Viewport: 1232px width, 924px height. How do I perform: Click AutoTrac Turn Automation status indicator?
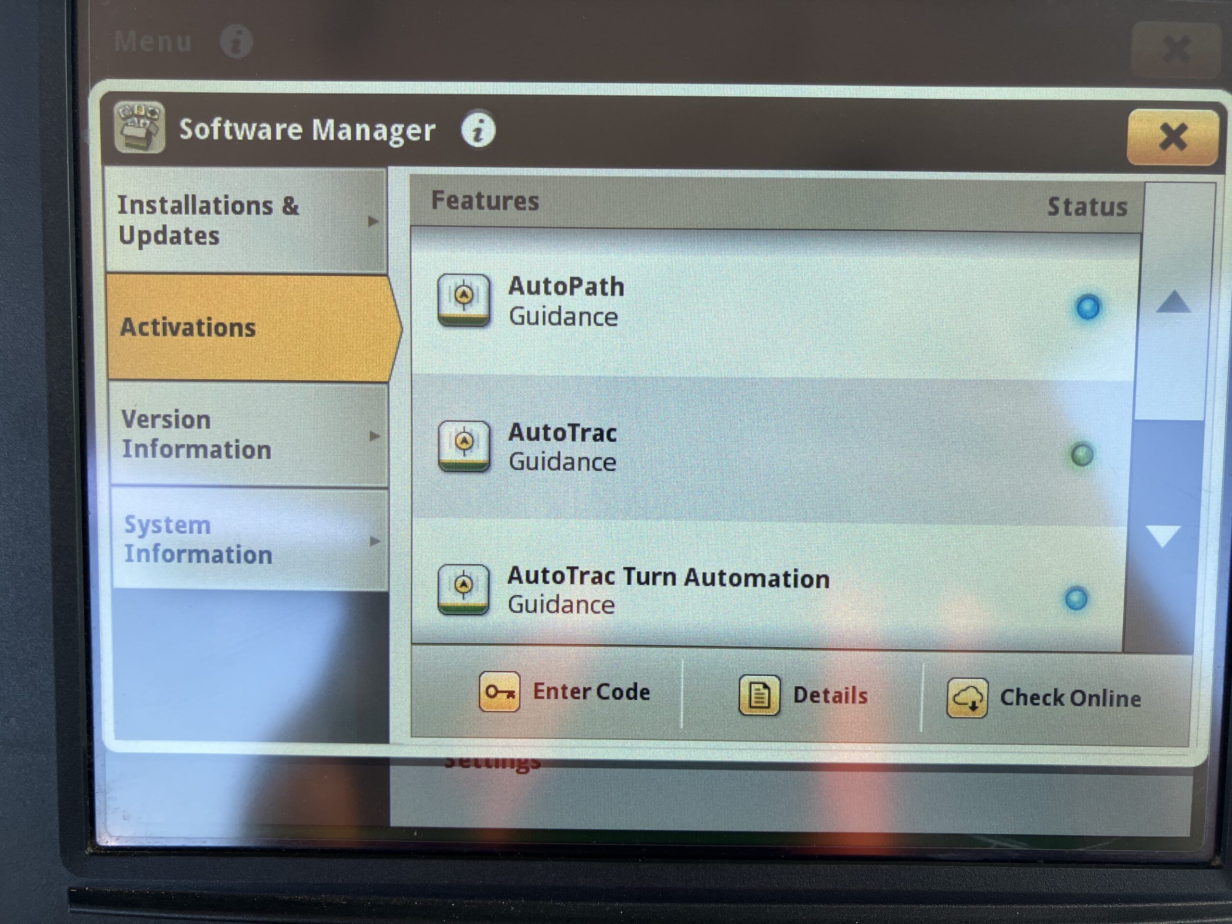coord(1076,599)
